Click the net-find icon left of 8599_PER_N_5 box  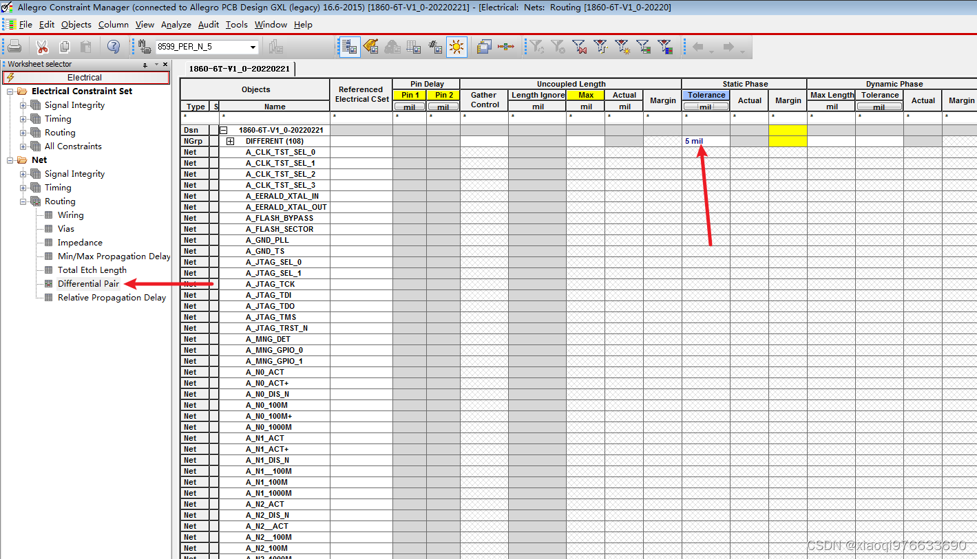point(145,47)
